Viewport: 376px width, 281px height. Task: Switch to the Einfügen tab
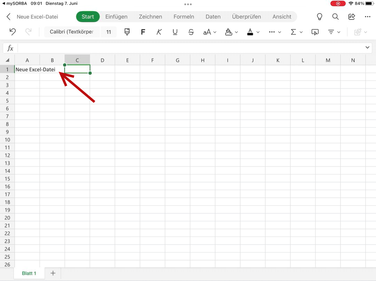pos(116,17)
